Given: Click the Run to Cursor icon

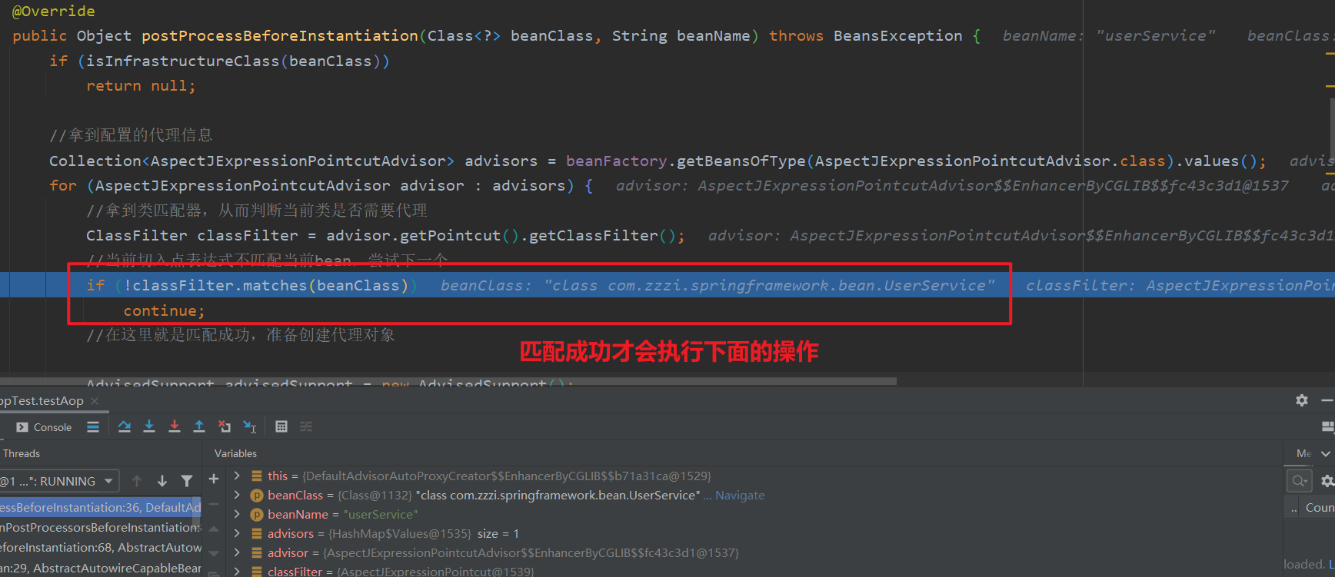Looking at the screenshot, I should click(x=250, y=426).
